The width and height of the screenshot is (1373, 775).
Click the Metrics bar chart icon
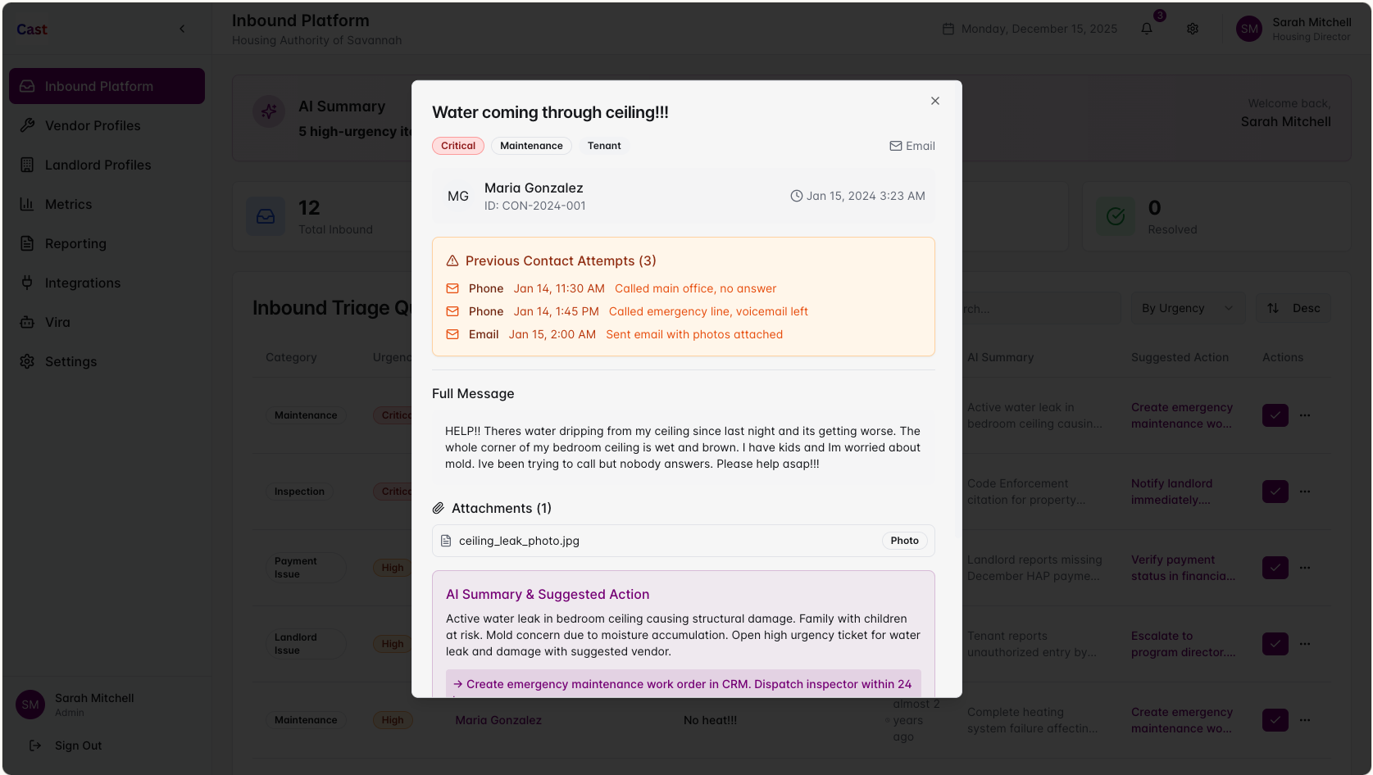coord(27,204)
